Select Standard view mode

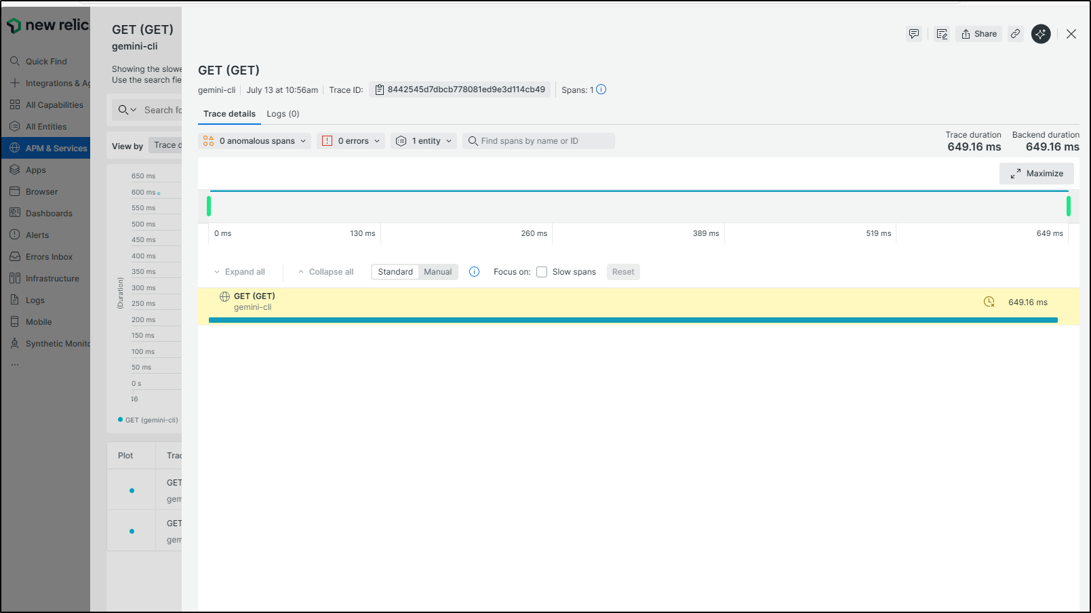pyautogui.click(x=395, y=272)
